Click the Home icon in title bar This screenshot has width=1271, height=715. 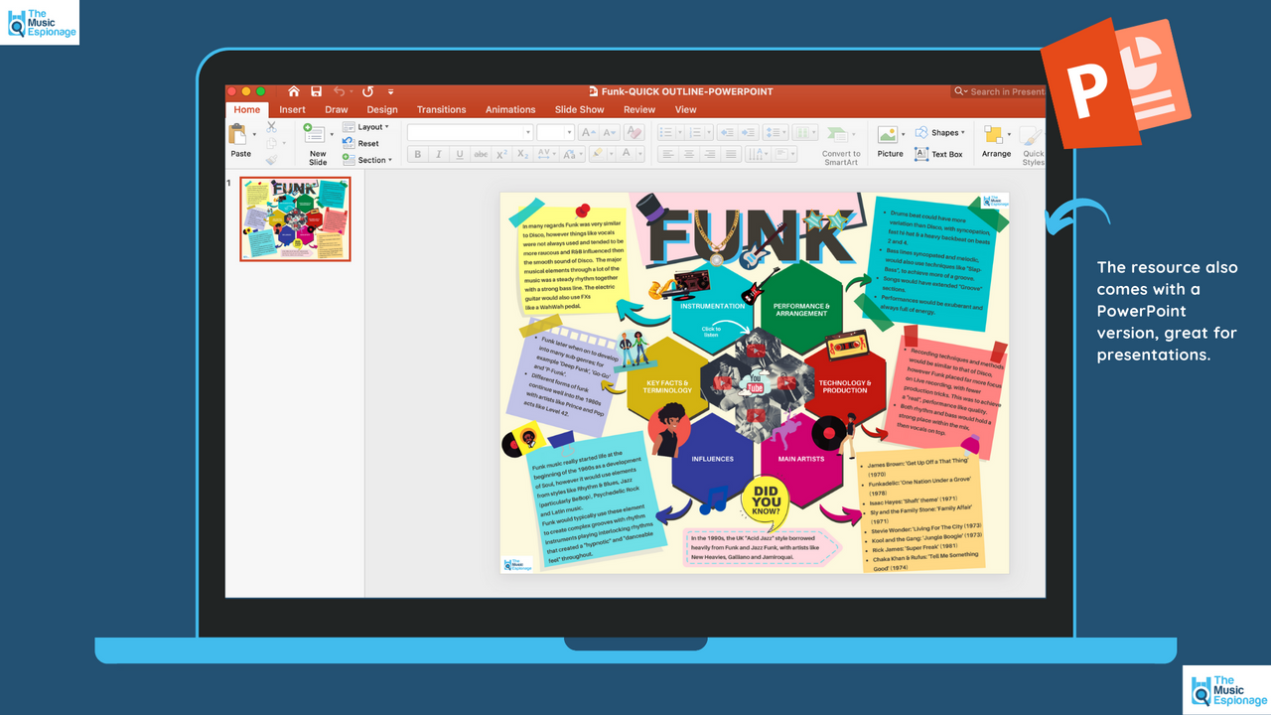pyautogui.click(x=293, y=91)
